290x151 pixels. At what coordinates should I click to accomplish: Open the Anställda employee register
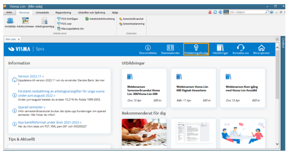10,21
